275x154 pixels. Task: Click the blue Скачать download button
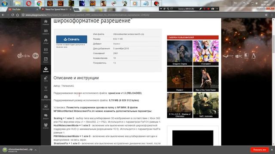click(72, 39)
